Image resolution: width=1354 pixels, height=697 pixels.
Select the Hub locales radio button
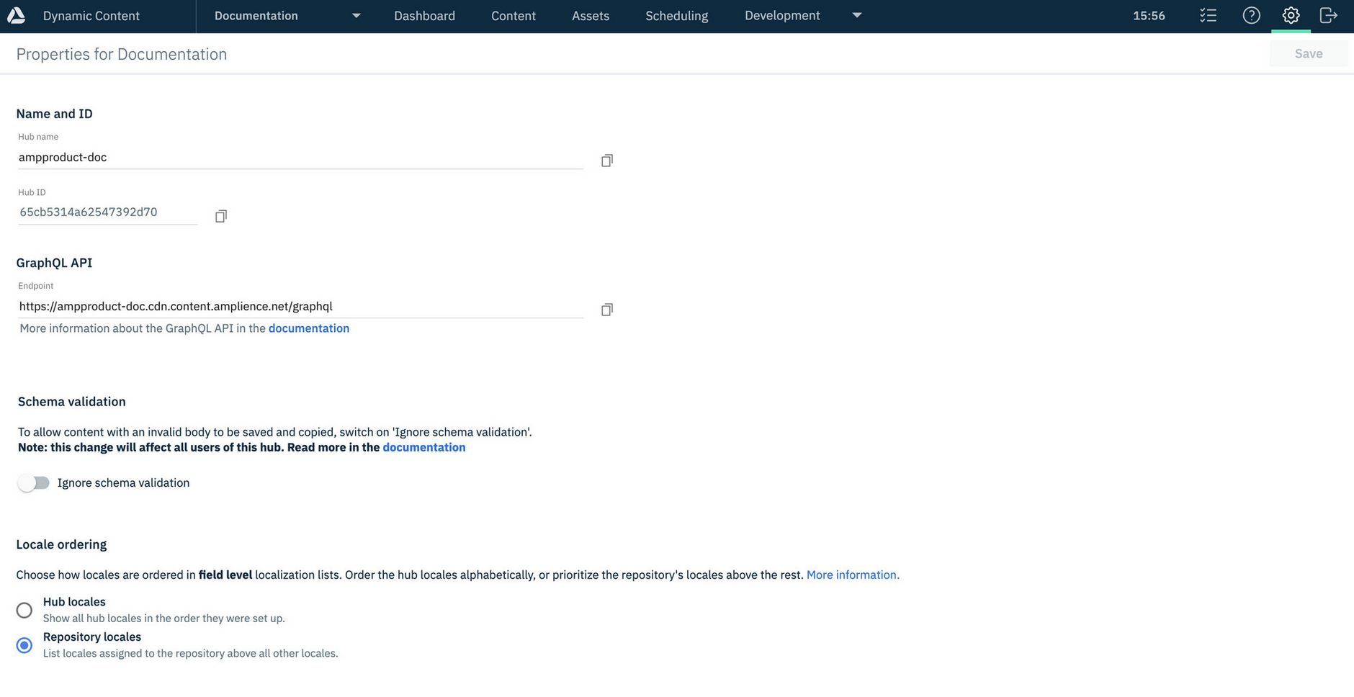(24, 611)
